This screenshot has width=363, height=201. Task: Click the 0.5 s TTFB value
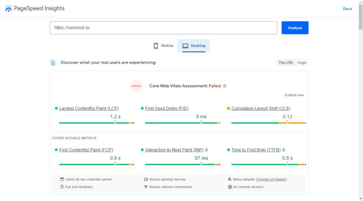tap(287, 158)
